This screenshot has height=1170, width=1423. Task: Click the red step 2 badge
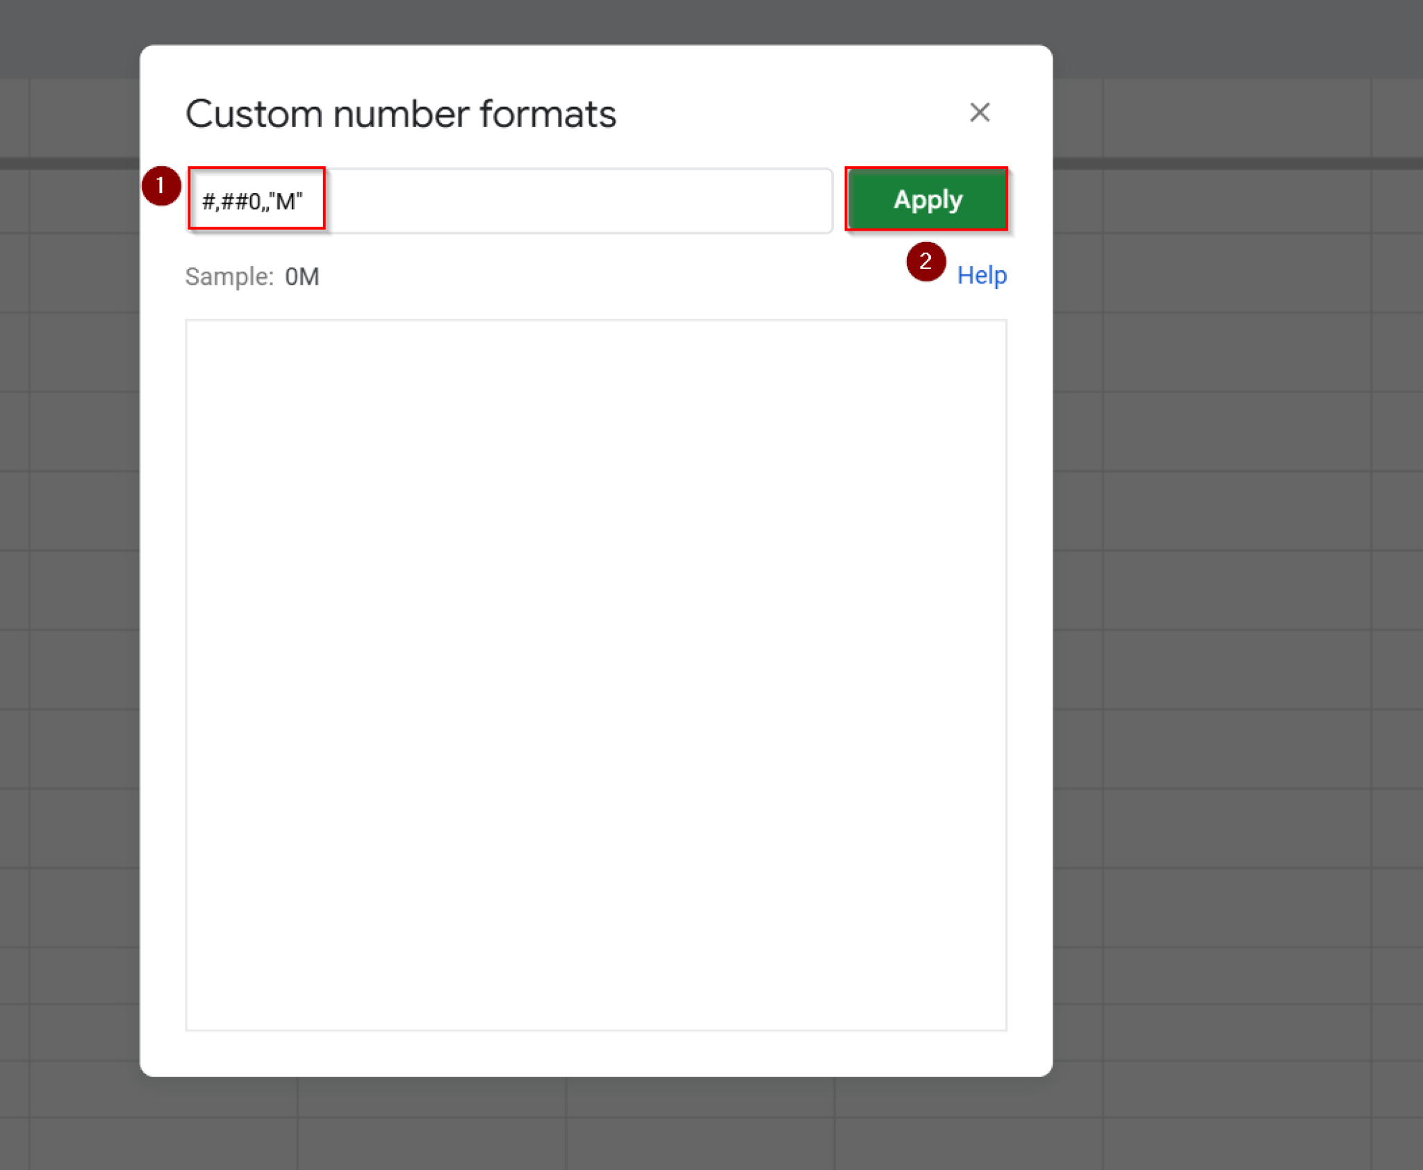pyautogui.click(x=925, y=261)
